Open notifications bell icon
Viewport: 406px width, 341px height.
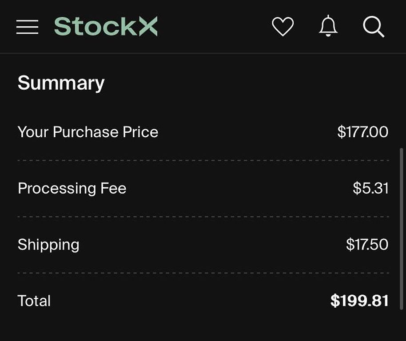click(x=328, y=27)
